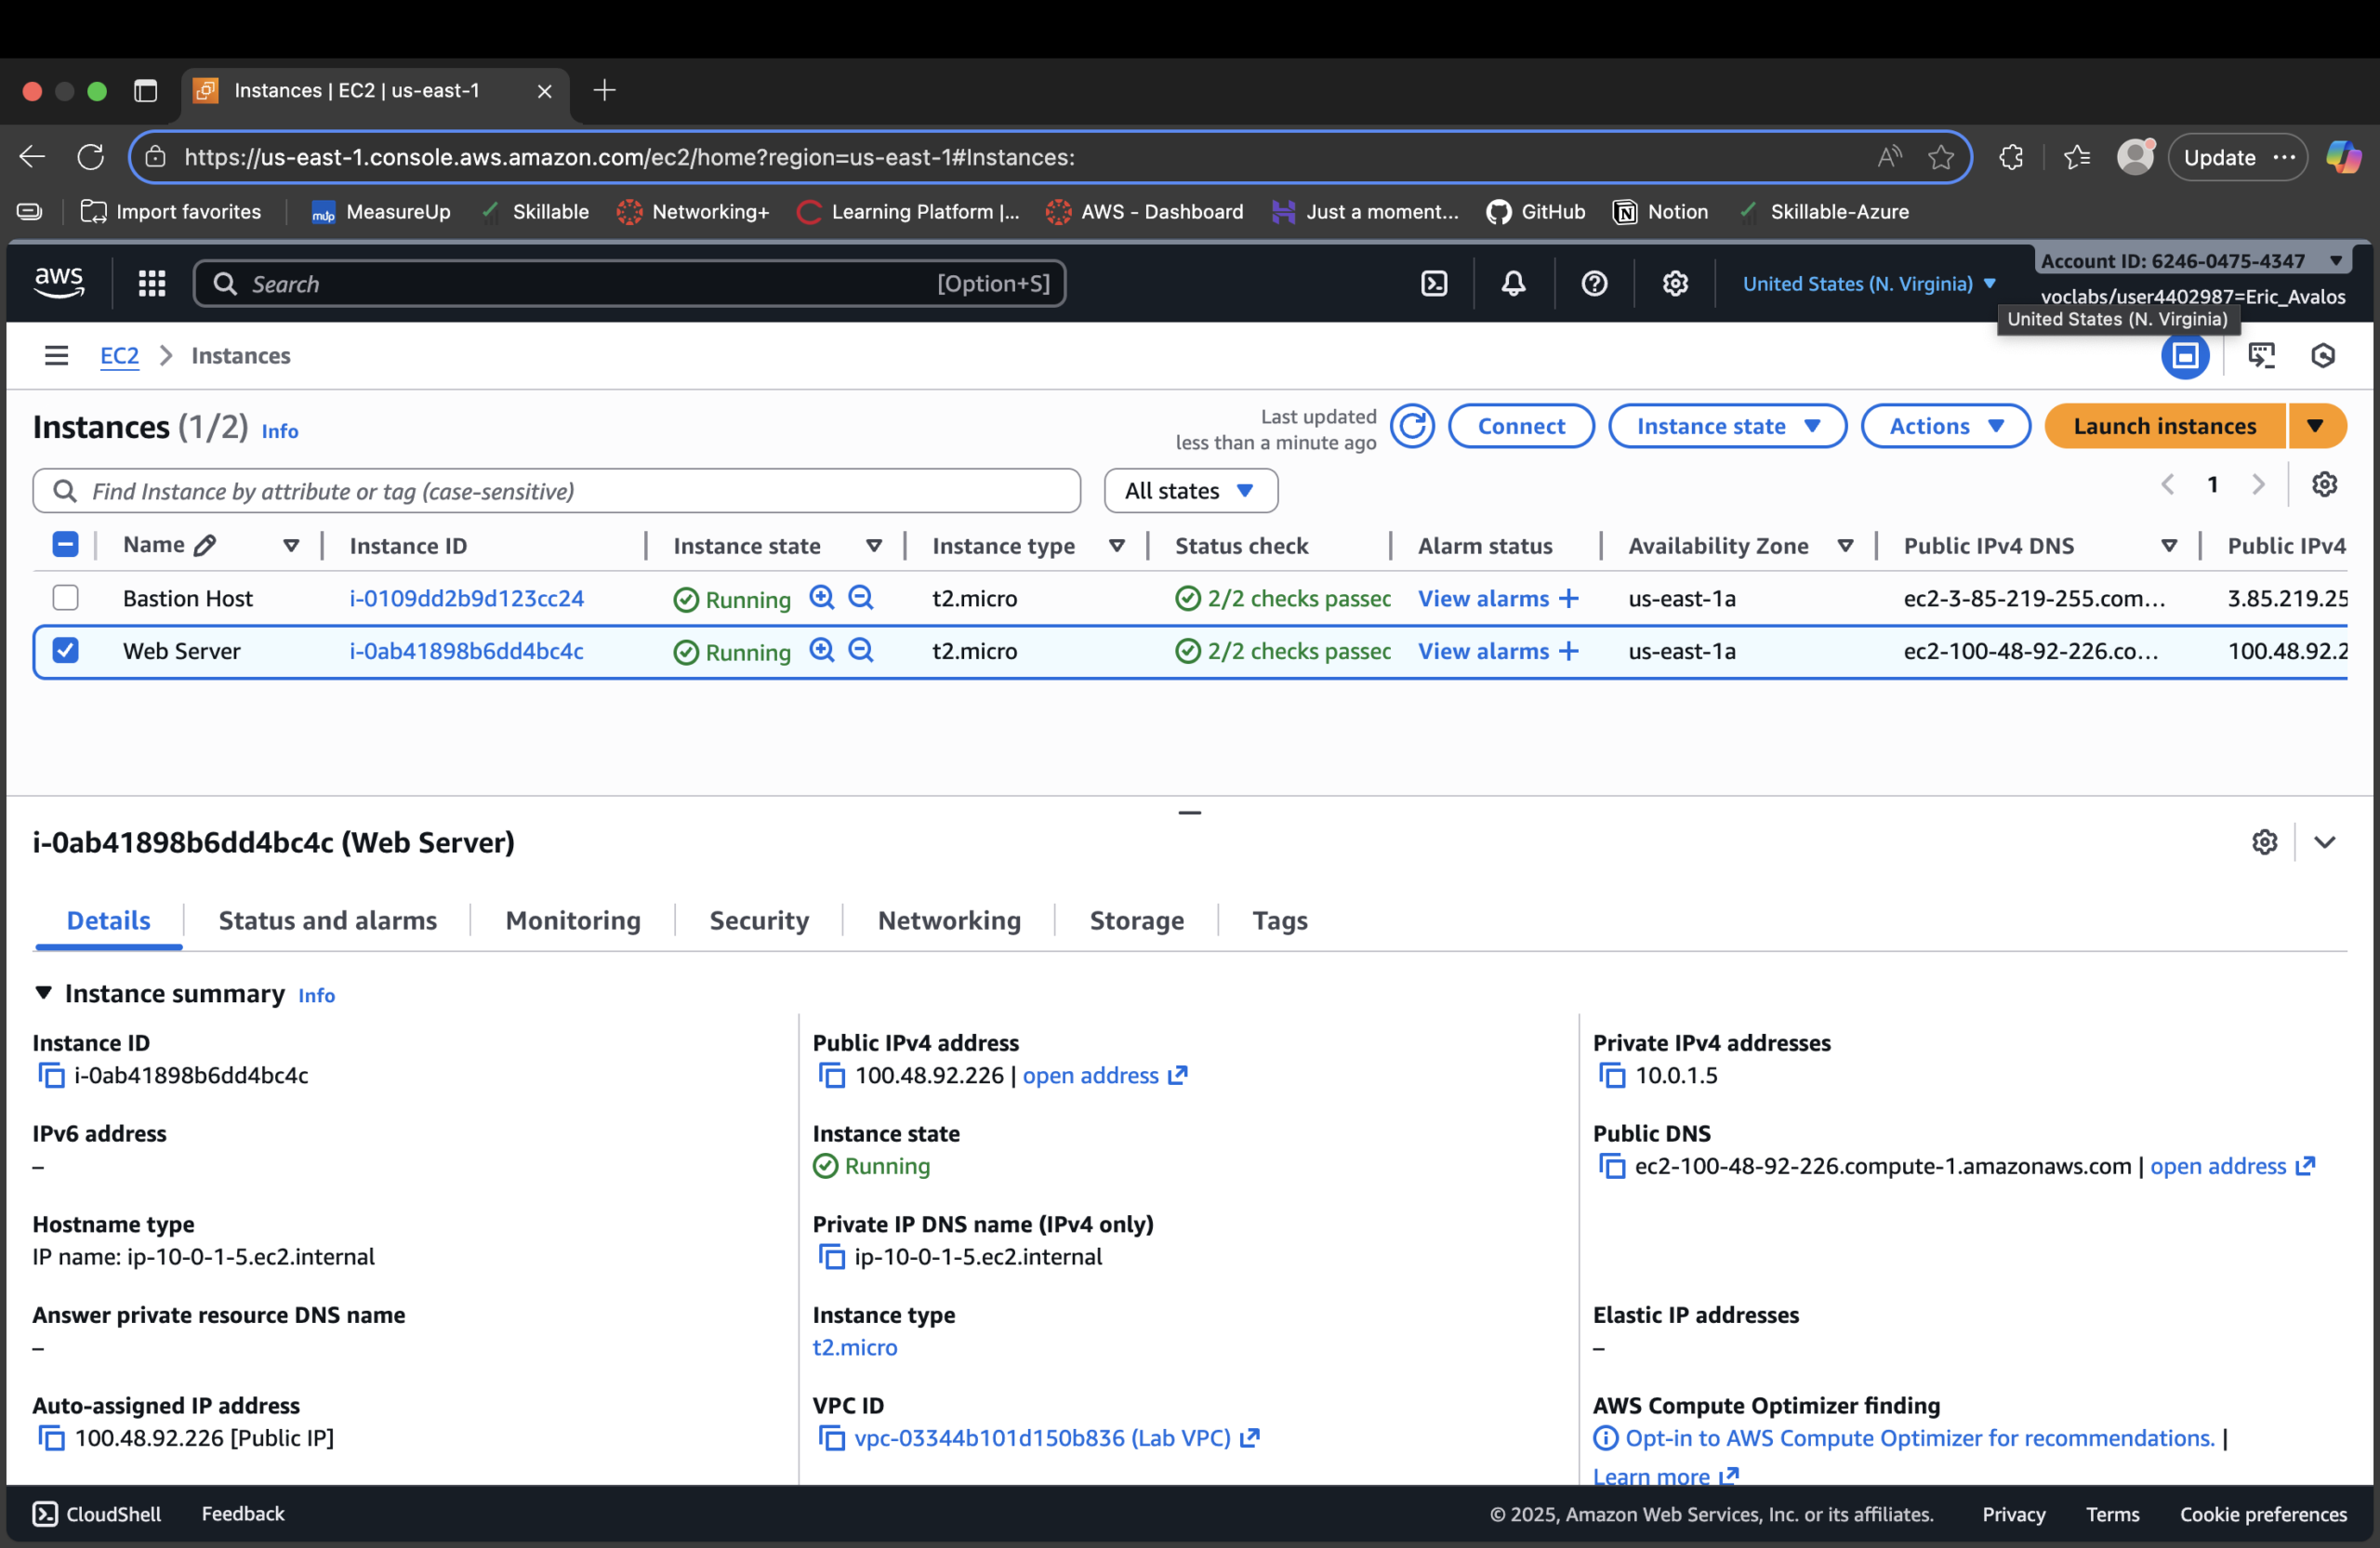Click the Connect button
Image resolution: width=2380 pixels, height=1548 pixels.
click(1520, 426)
